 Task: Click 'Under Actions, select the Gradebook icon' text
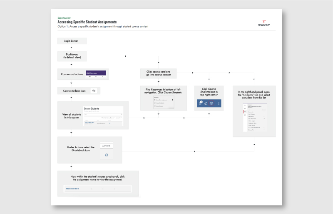pos(81,149)
